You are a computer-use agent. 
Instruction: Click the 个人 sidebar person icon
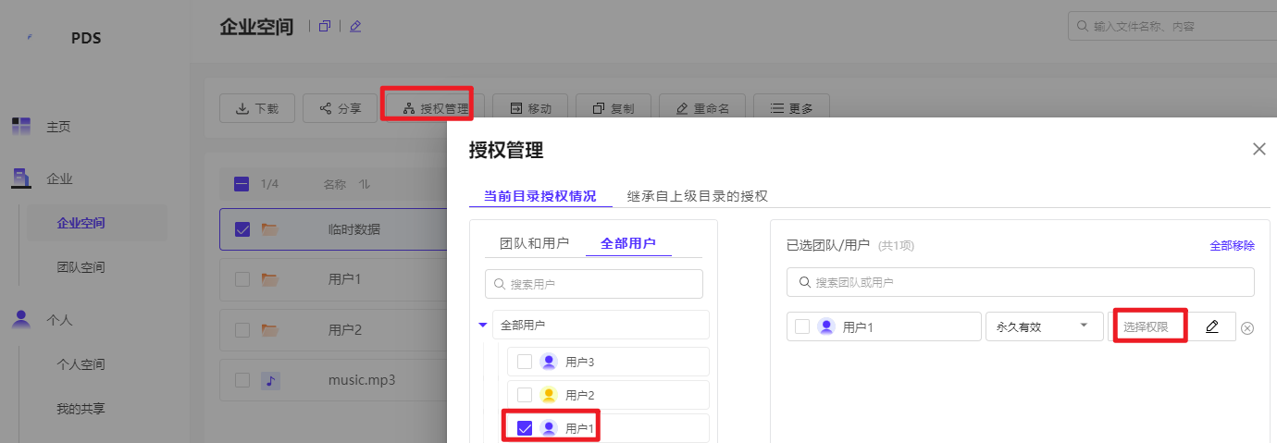coord(20,319)
